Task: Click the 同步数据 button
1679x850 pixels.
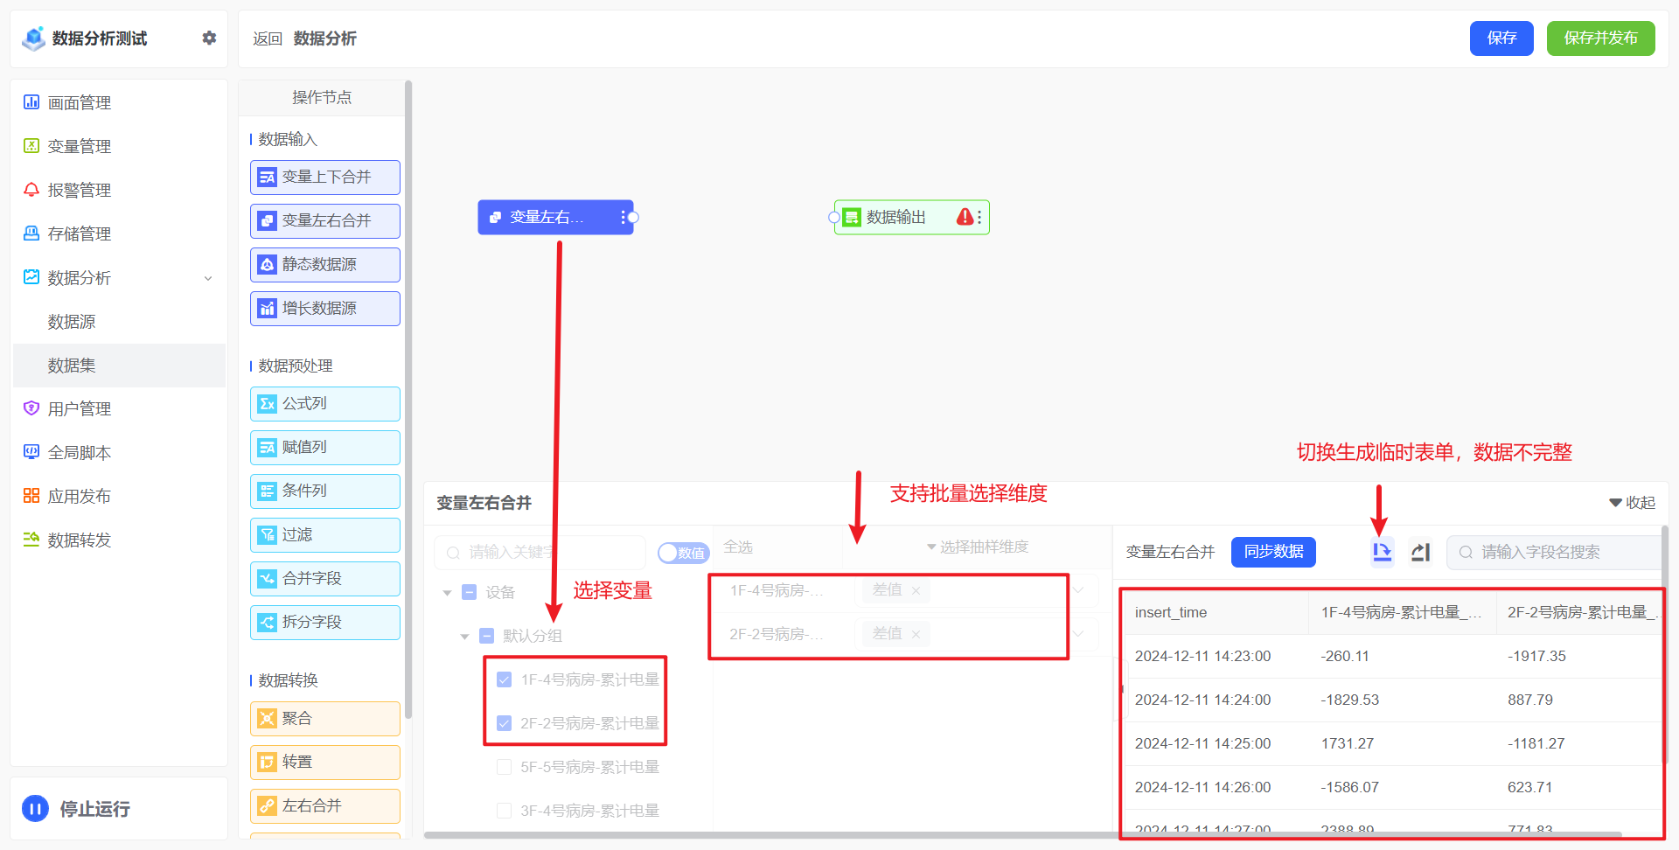Action: tap(1273, 552)
